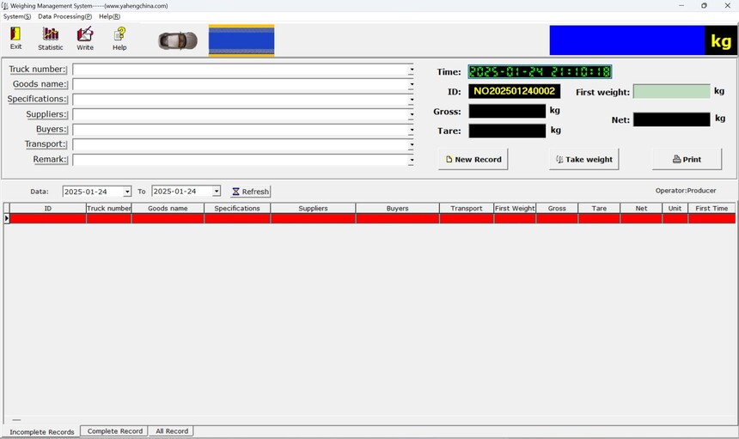Click the yellow kg unit indicator
739x439 pixels.
pyautogui.click(x=720, y=40)
